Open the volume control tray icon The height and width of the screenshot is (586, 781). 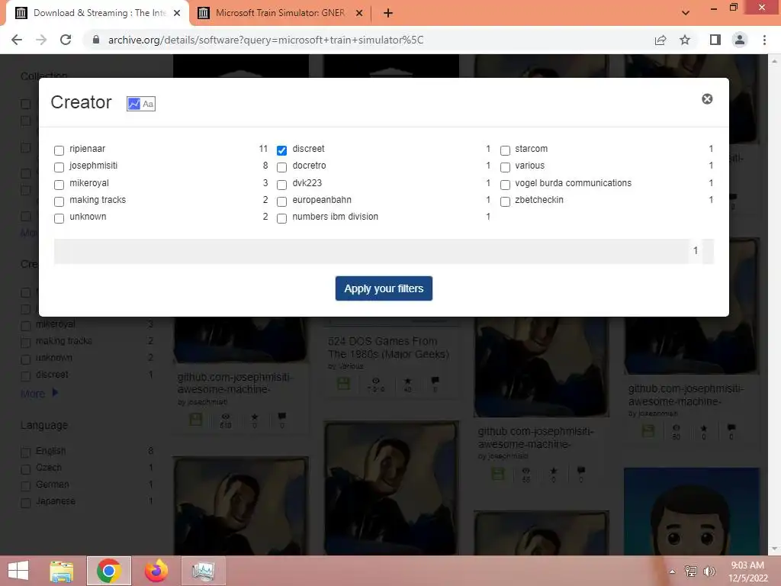(709, 572)
